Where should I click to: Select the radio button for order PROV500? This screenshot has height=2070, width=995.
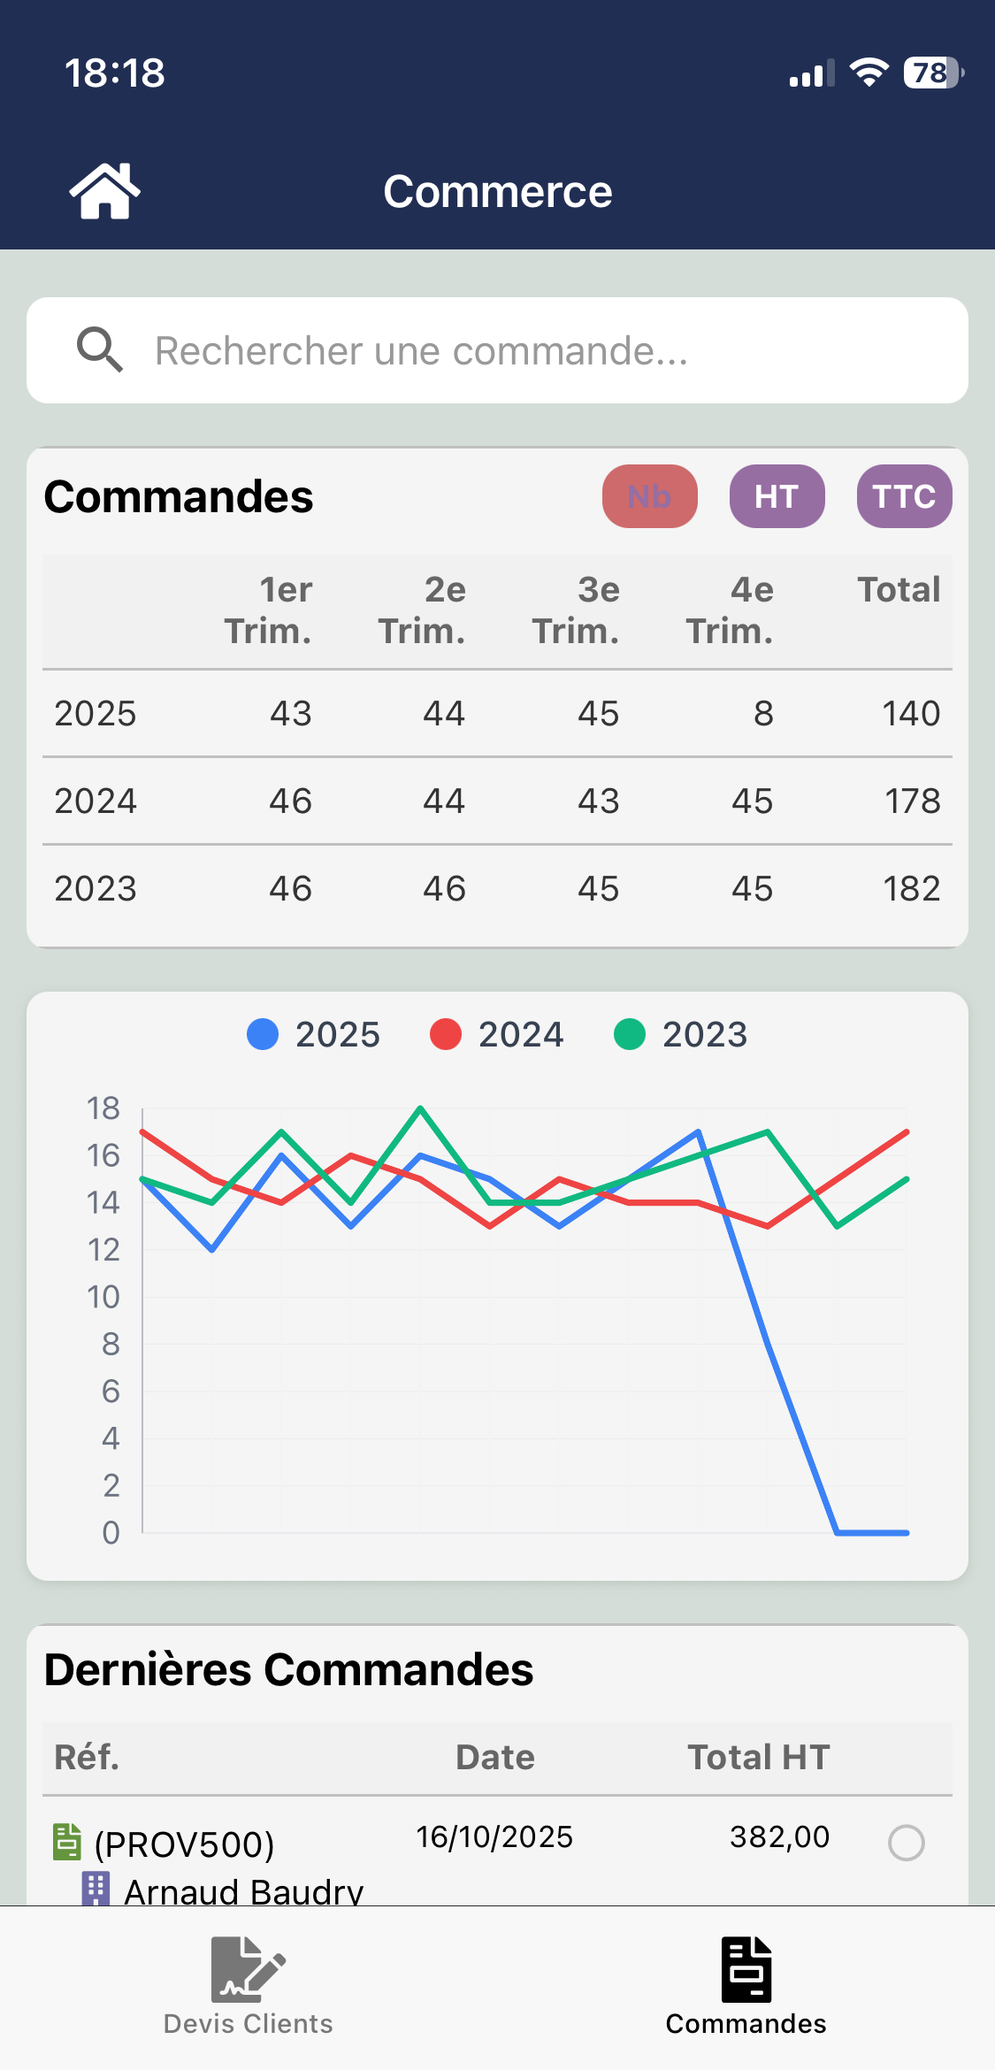(x=906, y=1844)
